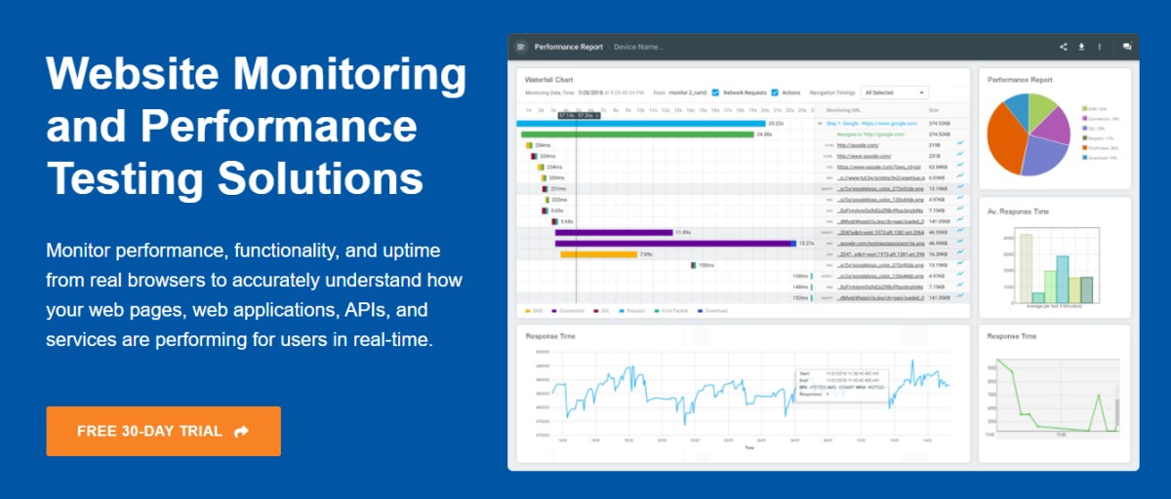1171x499 pixels.
Task: Toggle the Network Requests checkbox
Action: 715,93
